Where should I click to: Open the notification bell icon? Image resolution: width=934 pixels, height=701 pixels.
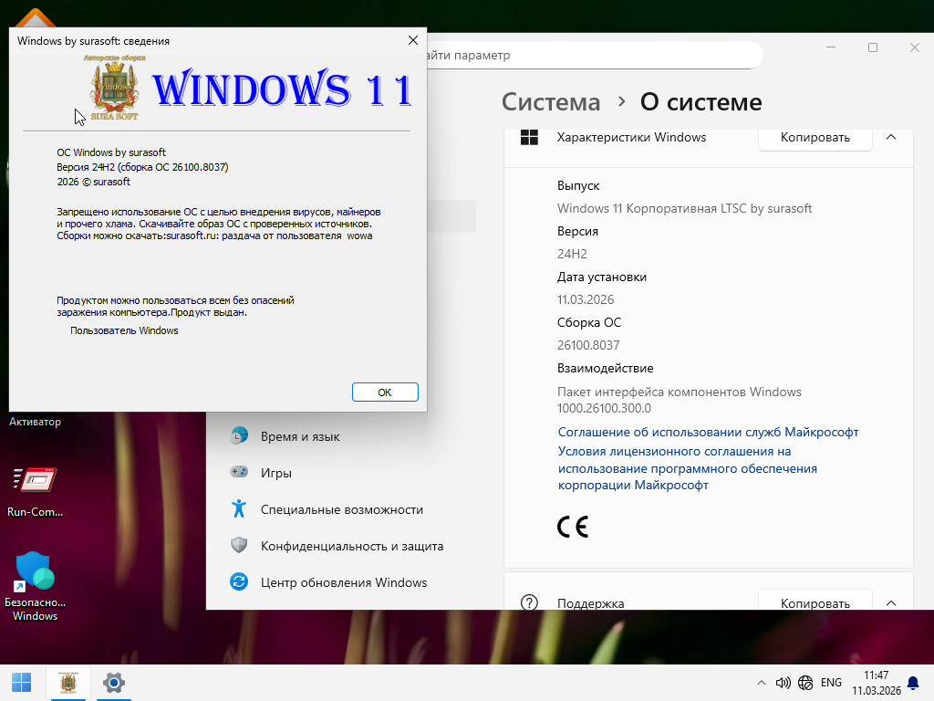[x=911, y=683]
